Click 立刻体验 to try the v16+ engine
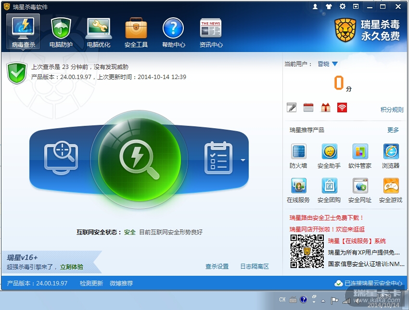 click(x=72, y=267)
